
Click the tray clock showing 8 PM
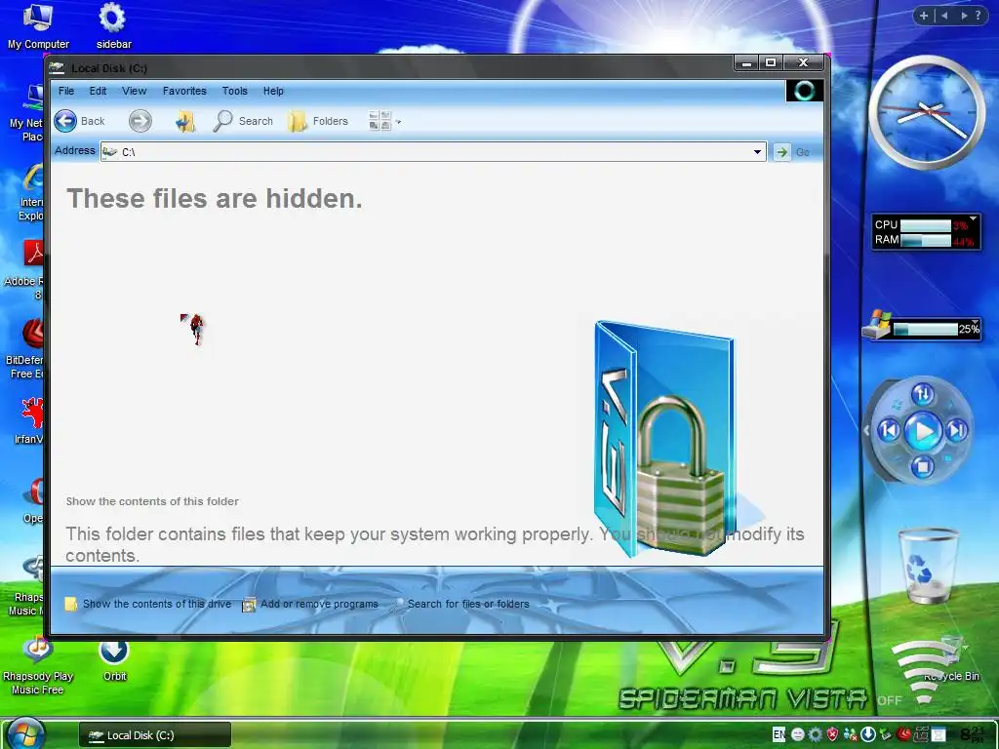pyautogui.click(x=973, y=734)
